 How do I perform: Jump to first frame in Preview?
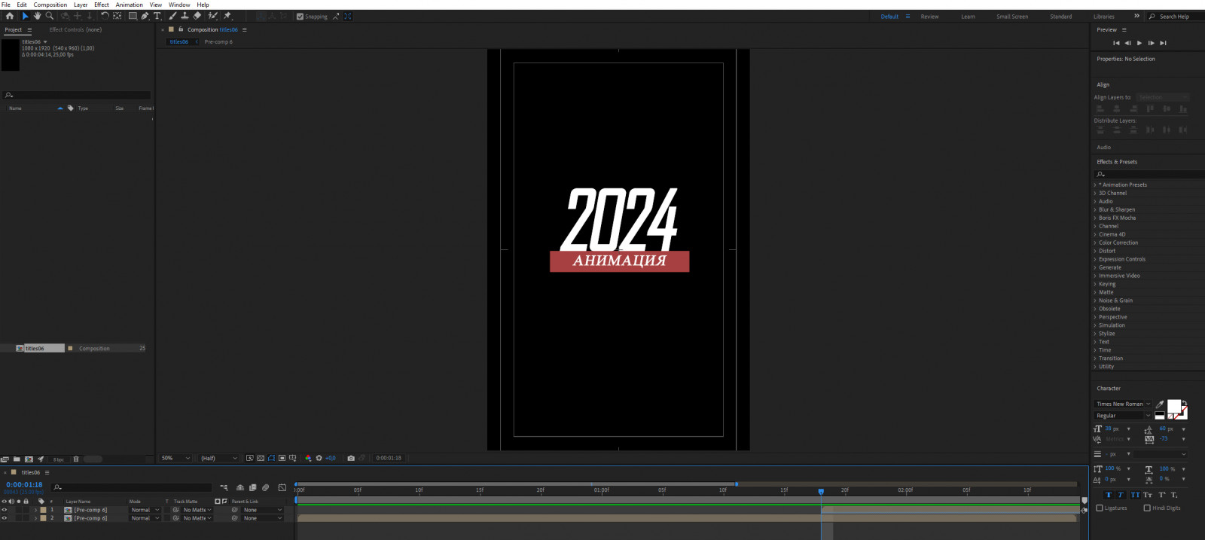coord(1116,43)
